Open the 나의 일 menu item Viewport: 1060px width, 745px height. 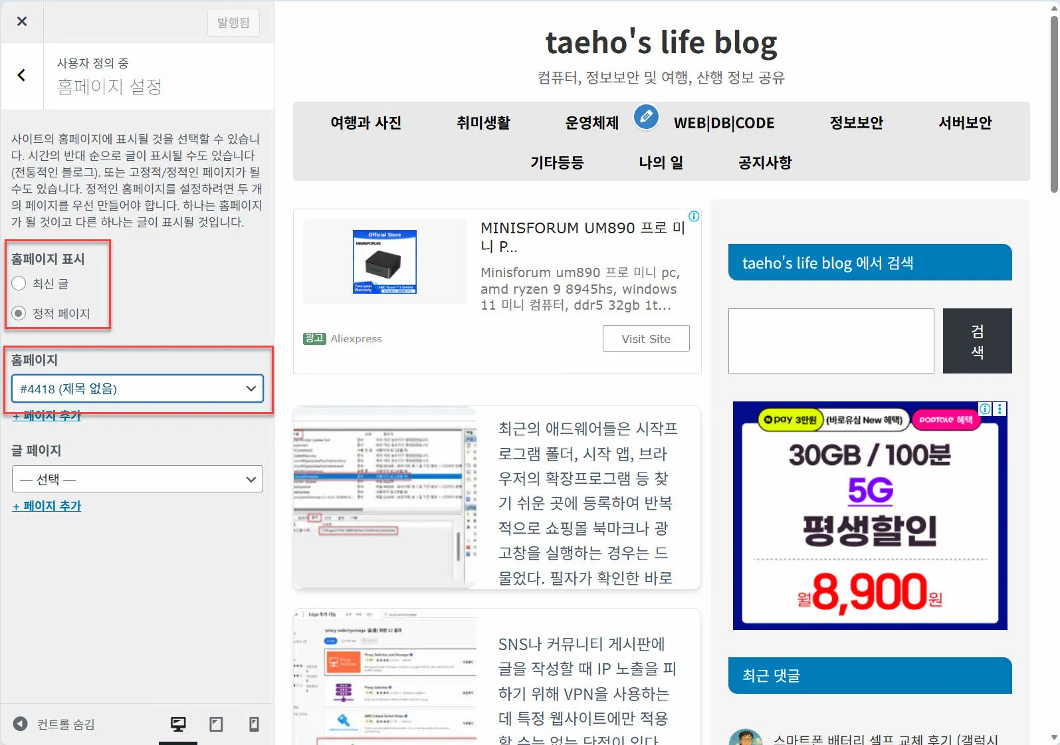(x=661, y=163)
